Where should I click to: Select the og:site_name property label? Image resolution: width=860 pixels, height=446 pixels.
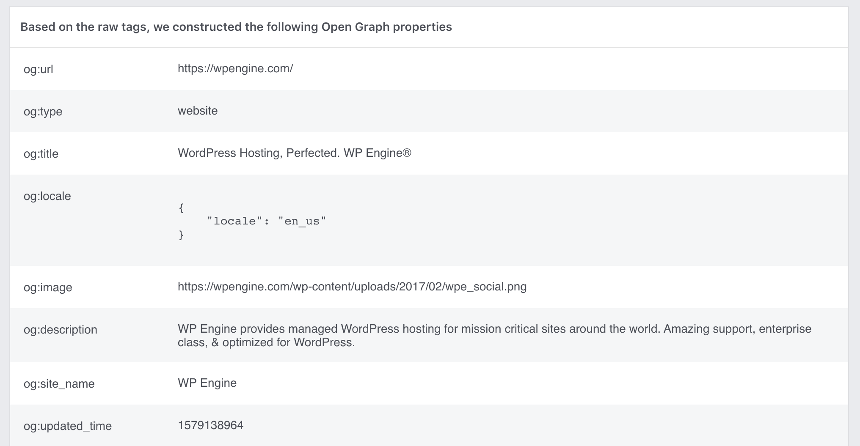pos(59,384)
